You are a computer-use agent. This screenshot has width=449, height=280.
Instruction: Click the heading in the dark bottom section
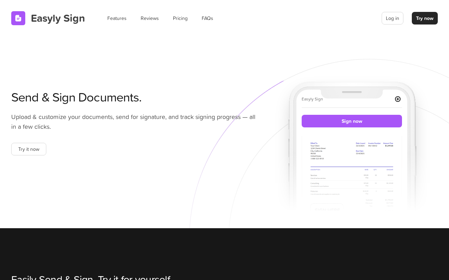(x=91, y=277)
